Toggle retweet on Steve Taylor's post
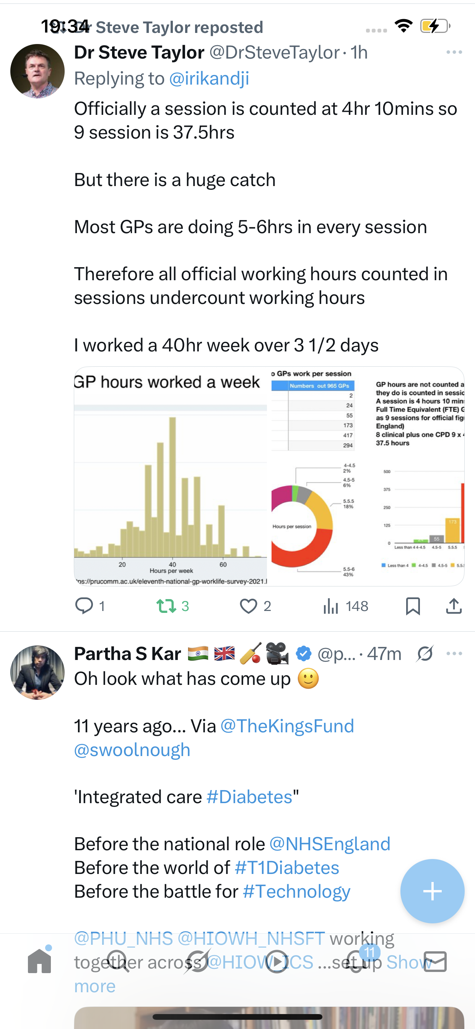 172,606
